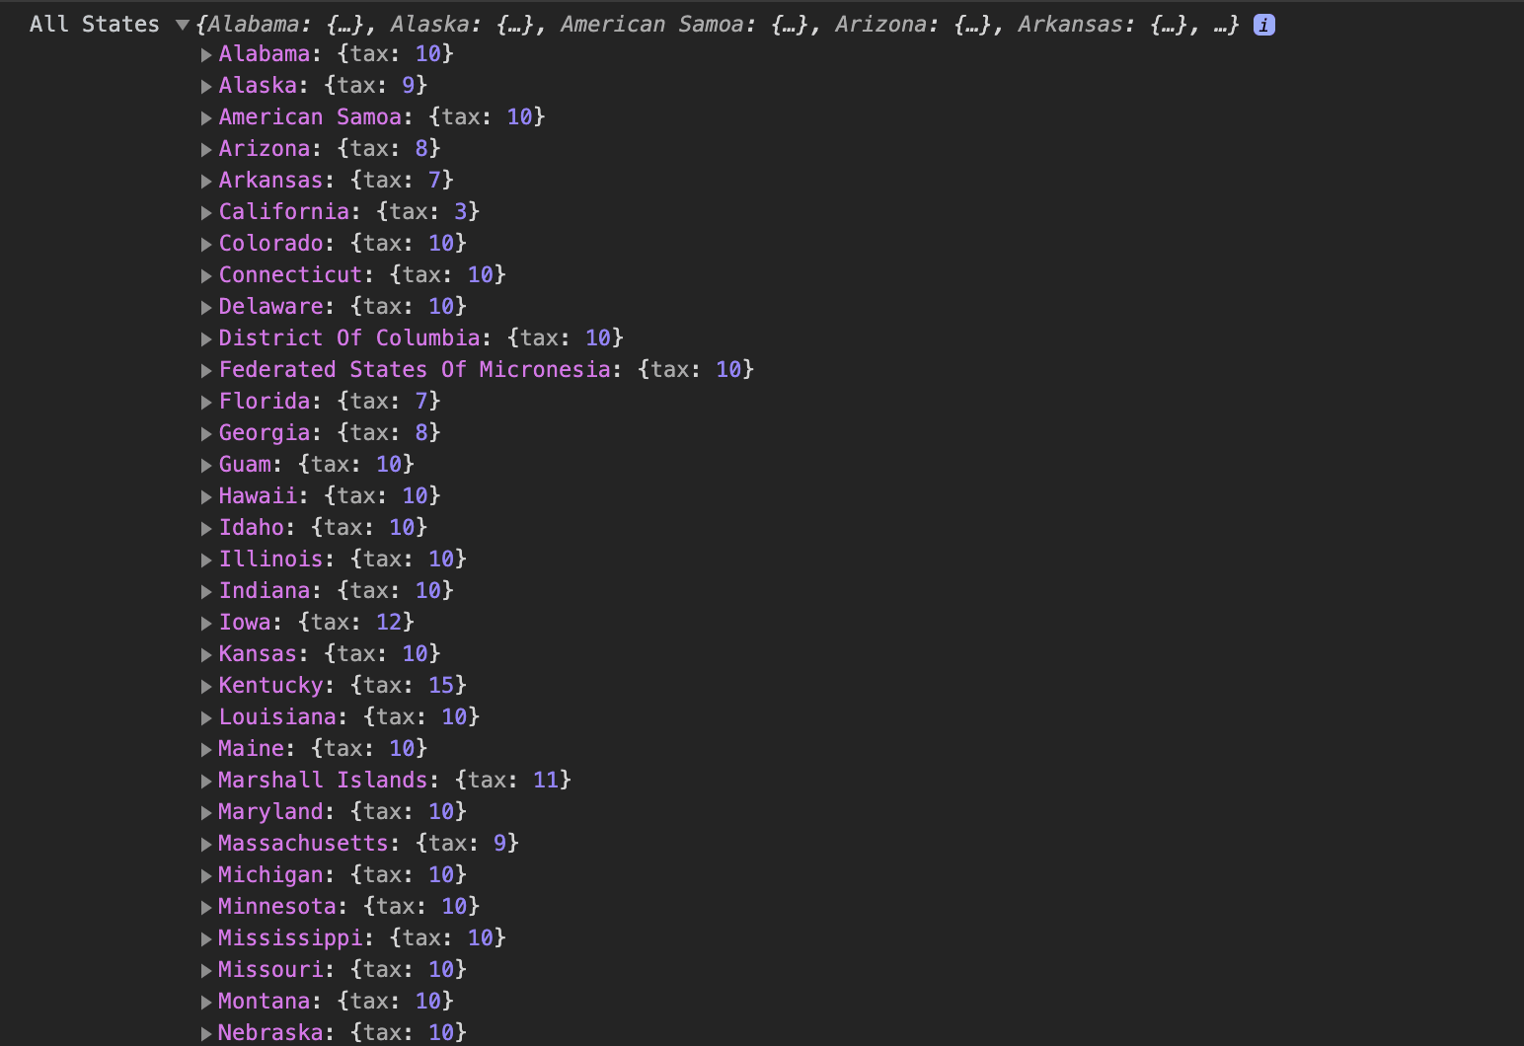1524x1046 pixels.
Task: Expand the Kansas entry
Action: pos(206,655)
